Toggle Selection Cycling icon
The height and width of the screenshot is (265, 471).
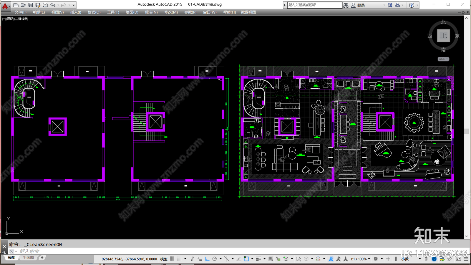(x=278, y=259)
